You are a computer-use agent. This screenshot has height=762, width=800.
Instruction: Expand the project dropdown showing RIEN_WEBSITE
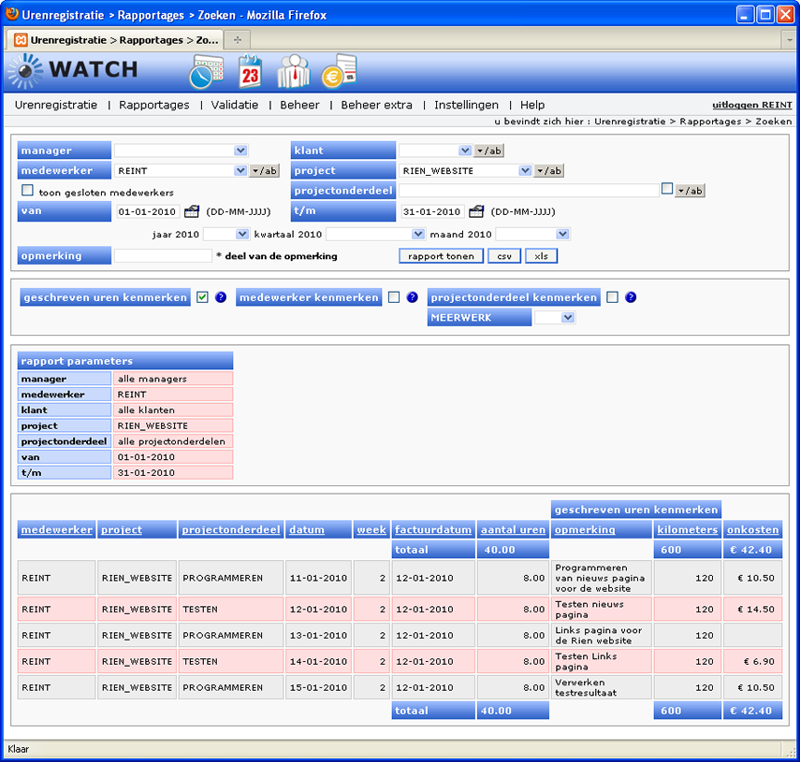pos(525,171)
